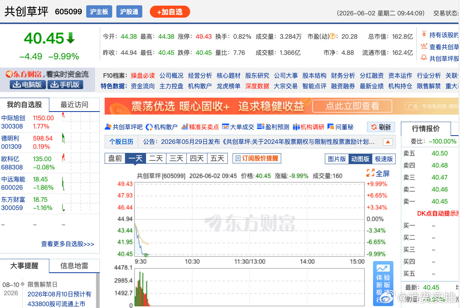Switch chart to 图片版 mode
This screenshot has height=308, width=460.
tap(337, 159)
